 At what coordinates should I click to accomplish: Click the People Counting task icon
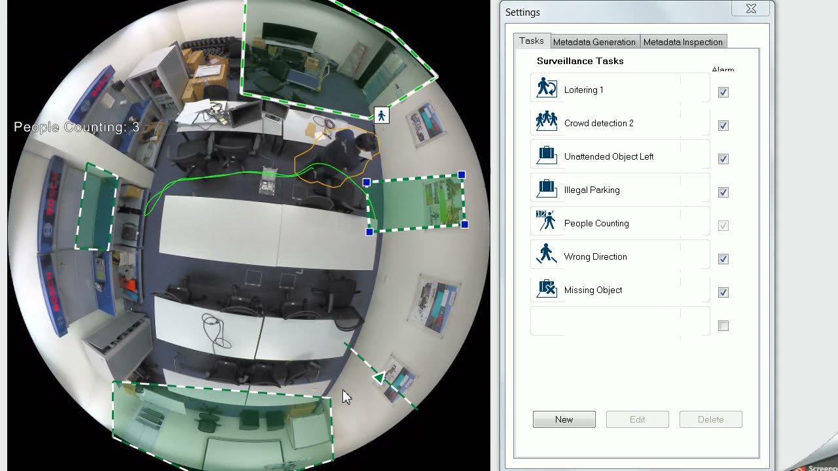pos(546,221)
